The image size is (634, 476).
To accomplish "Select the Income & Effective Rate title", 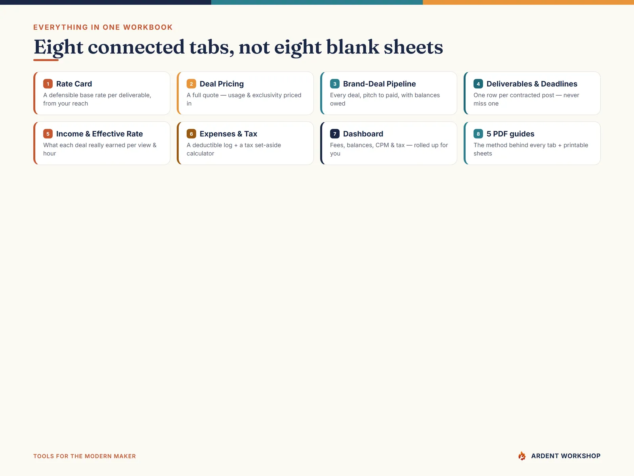I will click(x=99, y=134).
